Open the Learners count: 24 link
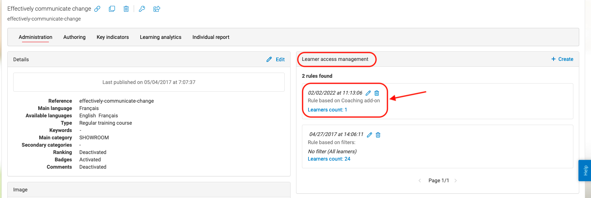This screenshot has width=591, height=198. pyautogui.click(x=329, y=159)
